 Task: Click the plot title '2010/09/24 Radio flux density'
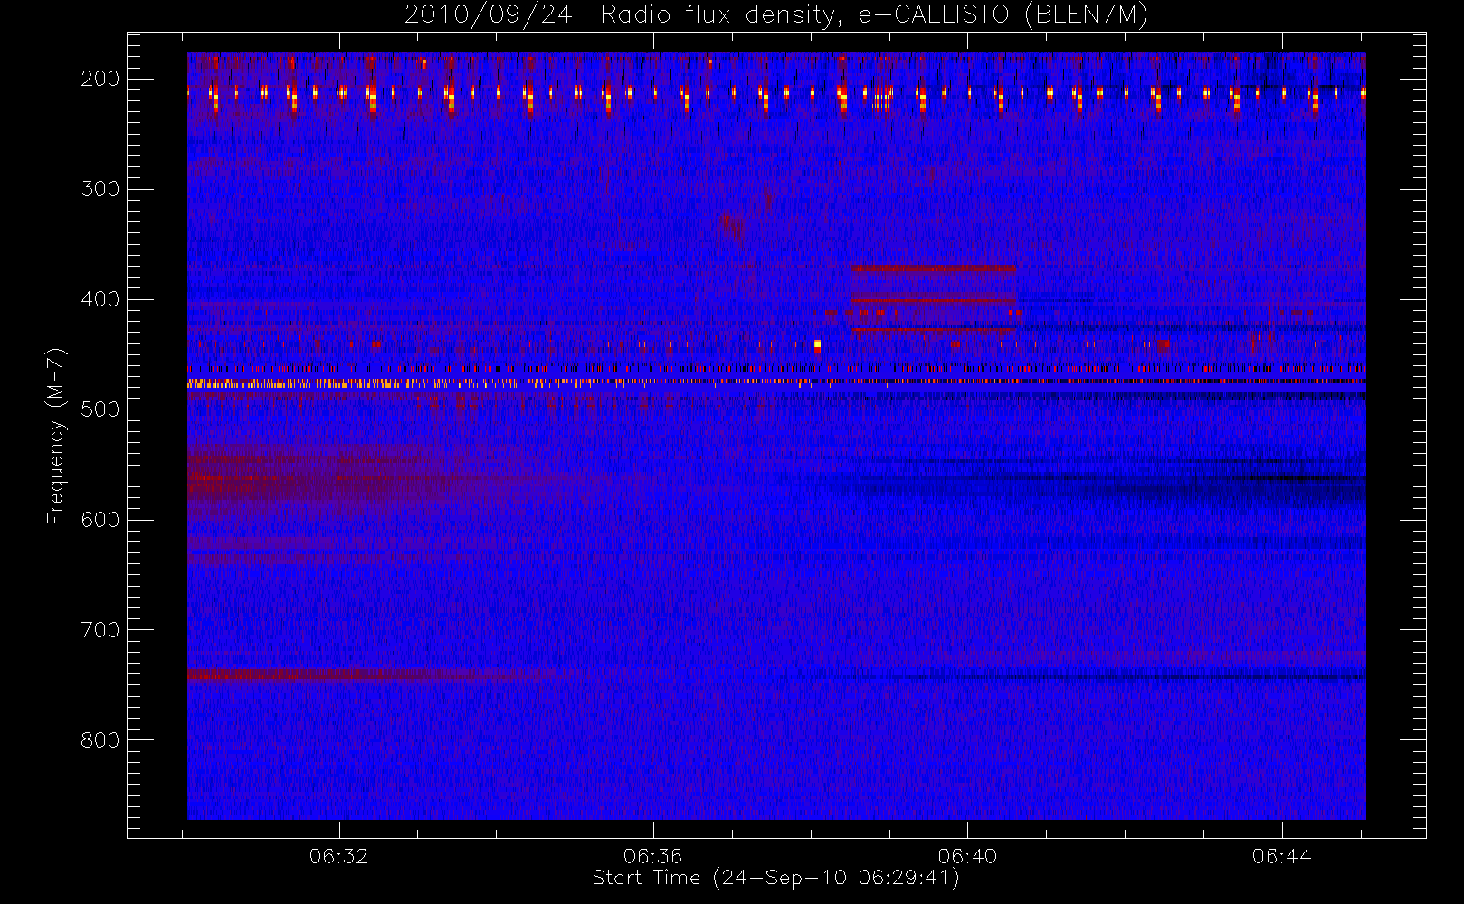[775, 14]
